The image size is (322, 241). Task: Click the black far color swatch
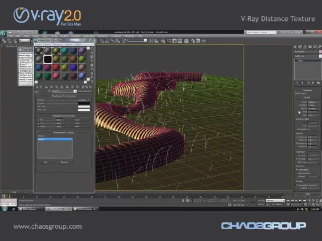pos(84,103)
